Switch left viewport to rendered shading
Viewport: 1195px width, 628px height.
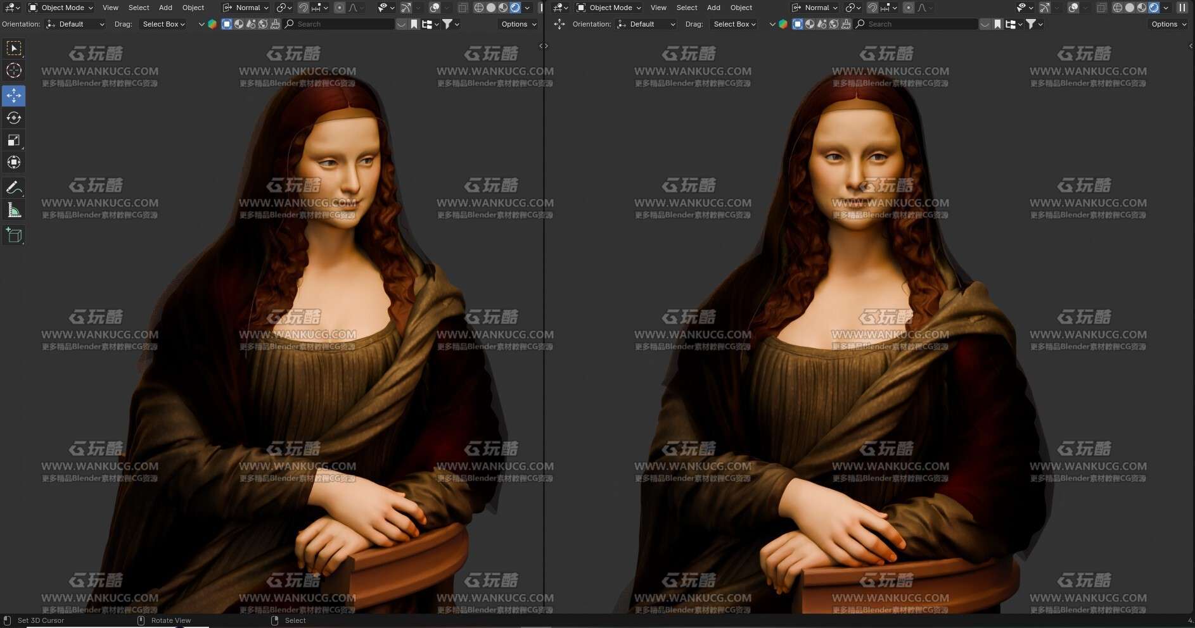515,8
